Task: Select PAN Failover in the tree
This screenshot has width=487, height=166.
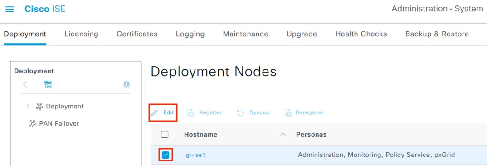Action: coord(59,124)
